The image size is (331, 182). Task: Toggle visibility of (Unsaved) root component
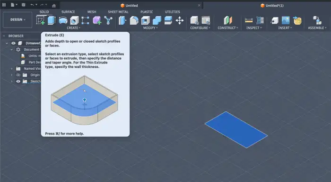click(x=14, y=43)
